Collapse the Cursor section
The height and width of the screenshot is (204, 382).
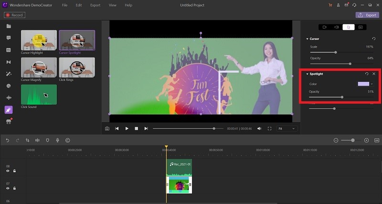click(307, 39)
